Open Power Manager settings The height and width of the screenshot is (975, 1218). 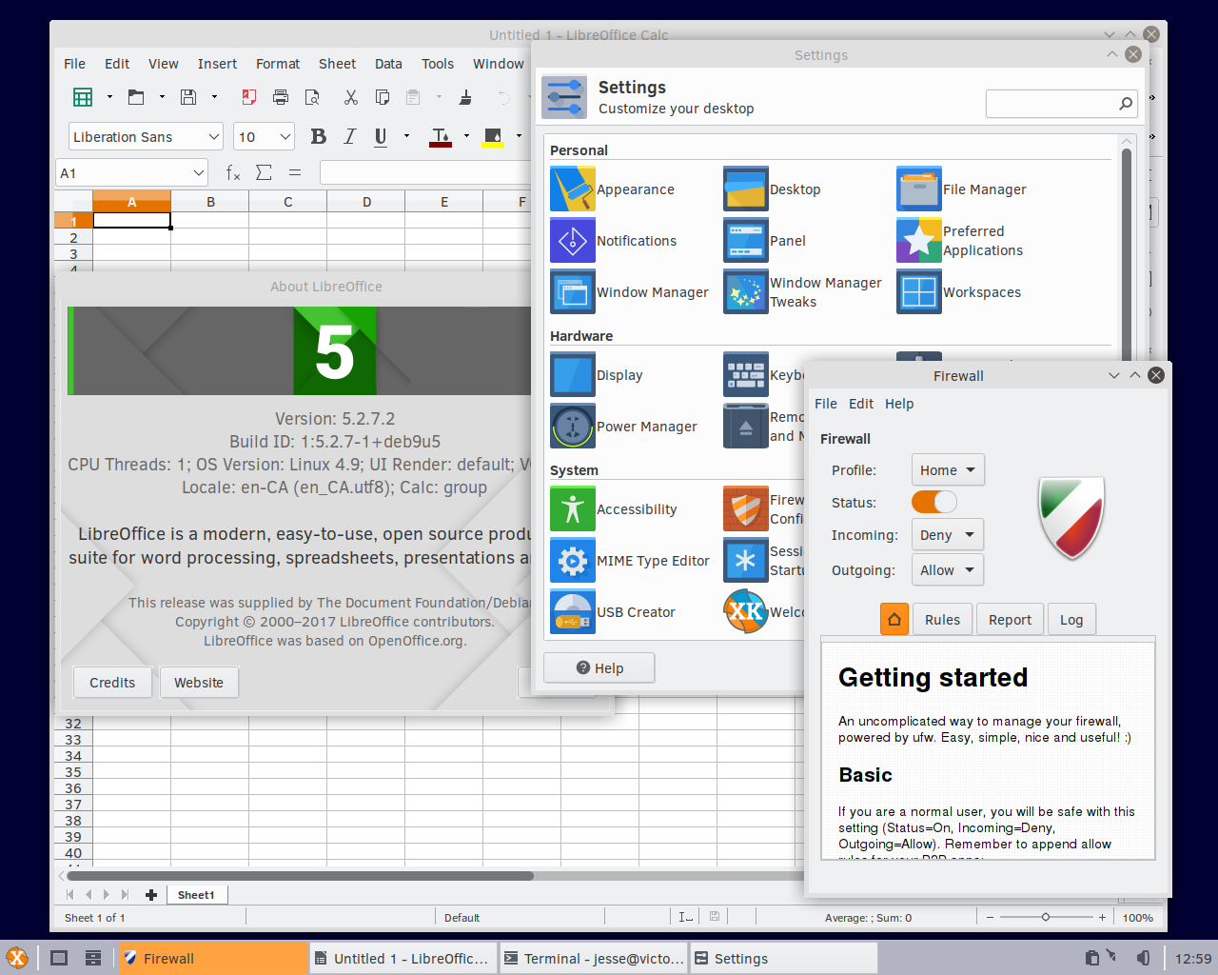(x=623, y=427)
